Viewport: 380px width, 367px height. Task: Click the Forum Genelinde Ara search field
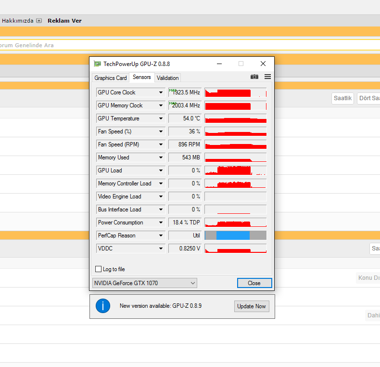pyautogui.click(x=190, y=45)
